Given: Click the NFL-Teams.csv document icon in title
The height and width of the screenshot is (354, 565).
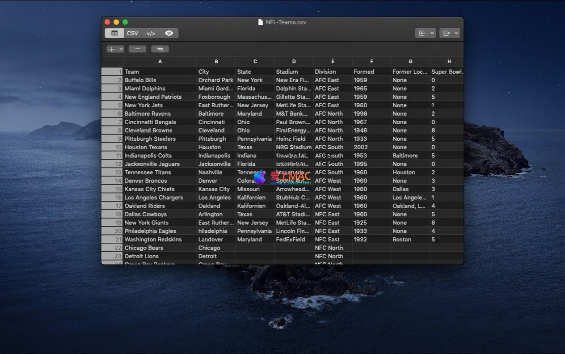Looking at the screenshot, I should (x=261, y=22).
